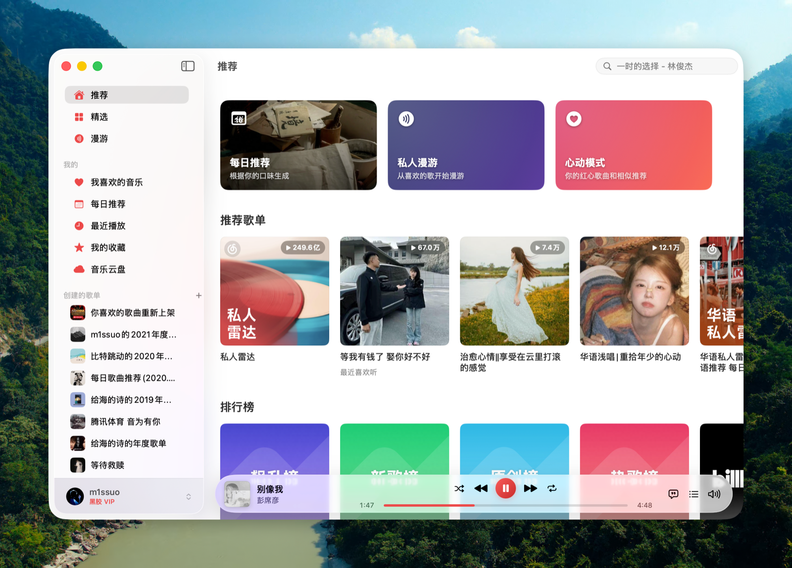Click the 华语浅唱|重拾年少的心动 title
This screenshot has width=792, height=568.
pos(630,357)
